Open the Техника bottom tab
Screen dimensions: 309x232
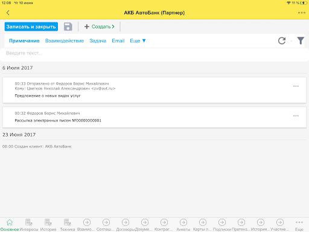click(x=68, y=225)
